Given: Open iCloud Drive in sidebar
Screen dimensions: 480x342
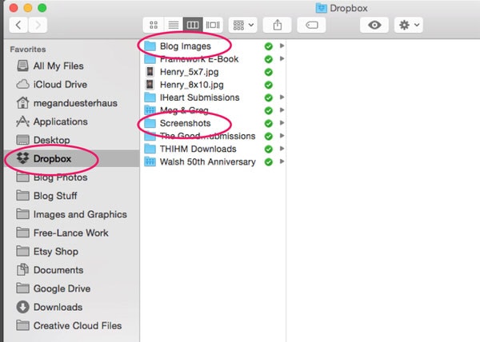Looking at the screenshot, I should (x=62, y=84).
